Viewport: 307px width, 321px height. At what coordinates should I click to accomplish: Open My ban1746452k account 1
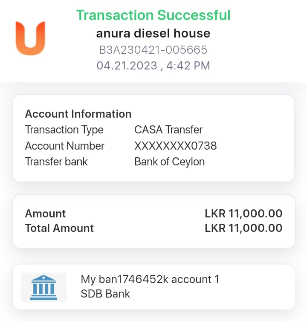pyautogui.click(x=150, y=280)
